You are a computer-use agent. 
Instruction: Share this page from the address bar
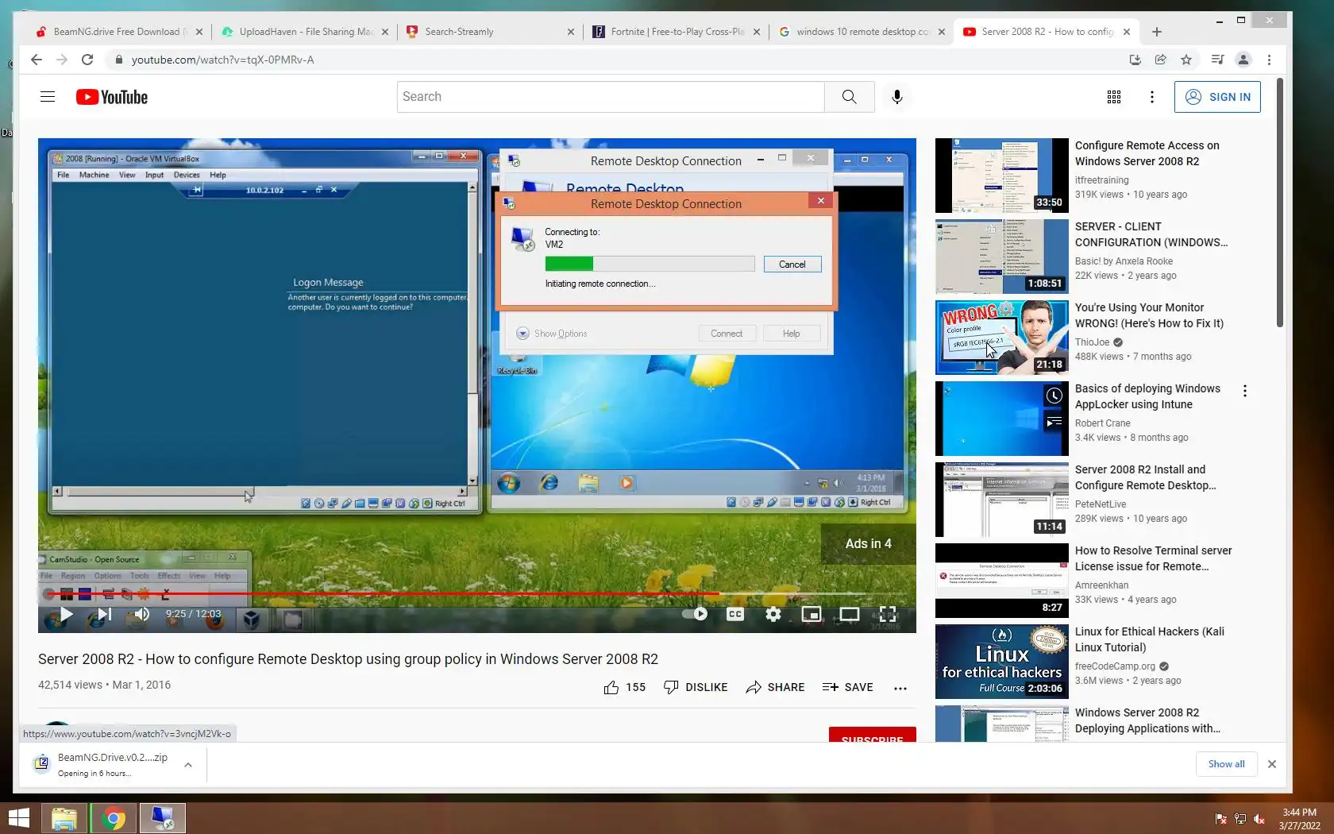click(x=1161, y=60)
